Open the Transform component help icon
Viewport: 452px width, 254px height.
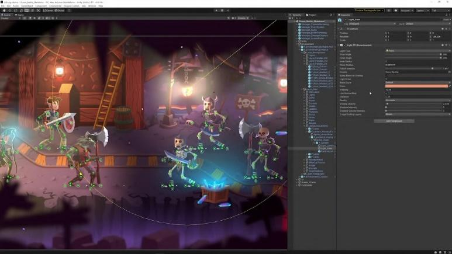point(443,29)
